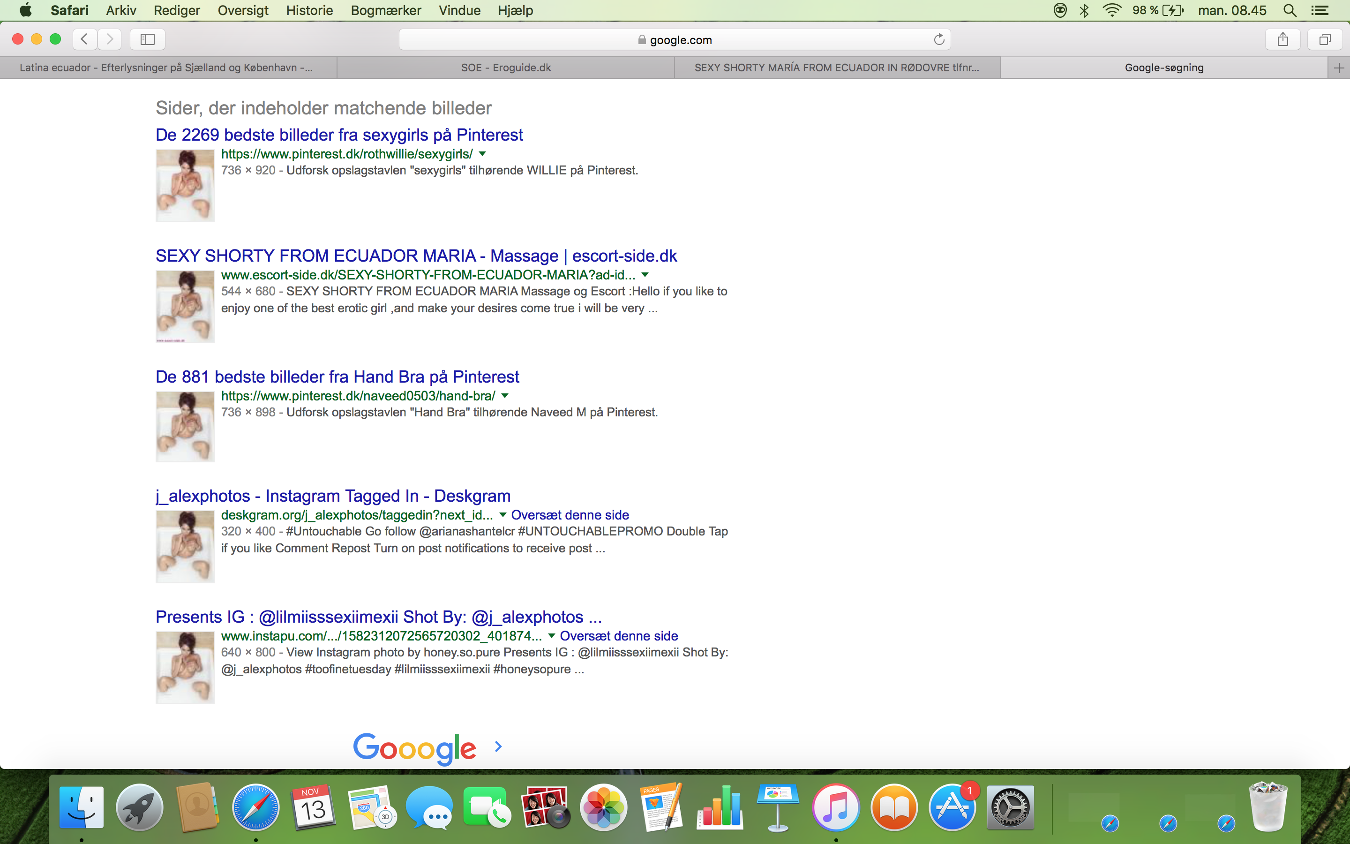This screenshot has width=1350, height=844.
Task: Open Numbers from the Dock
Action: [720, 807]
